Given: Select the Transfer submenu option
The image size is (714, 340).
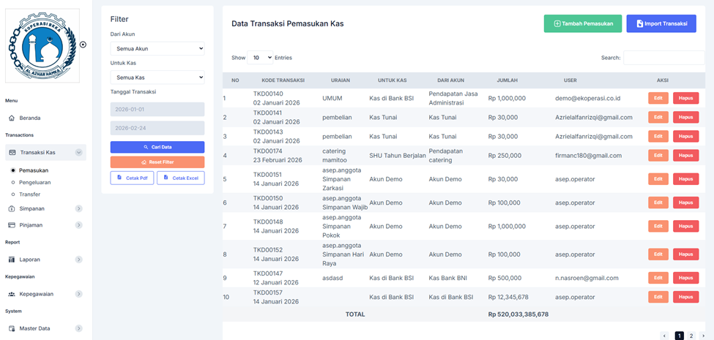Looking at the screenshot, I should (x=30, y=194).
